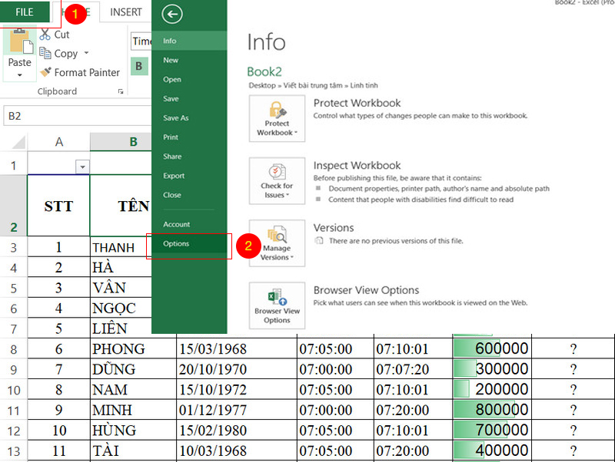Switch to the INSERT ribbon tab

coord(125,12)
